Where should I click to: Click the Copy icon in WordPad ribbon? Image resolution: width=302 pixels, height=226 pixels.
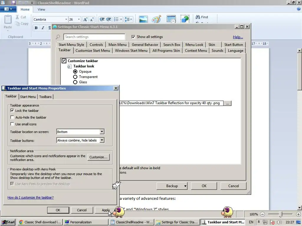coord(17,24)
